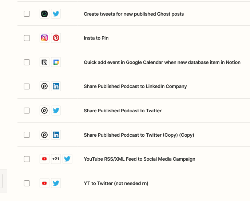Select the Share Published Podcast to Twitter checkbox

pyautogui.click(x=27, y=110)
